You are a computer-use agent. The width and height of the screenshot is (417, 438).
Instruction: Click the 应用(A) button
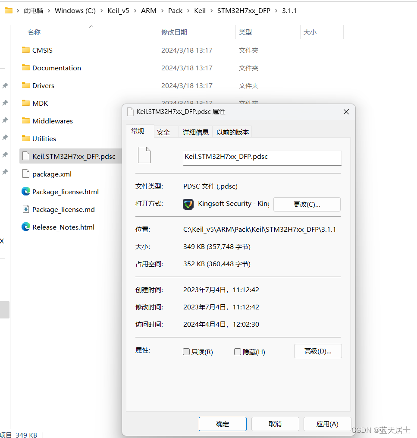point(327,424)
